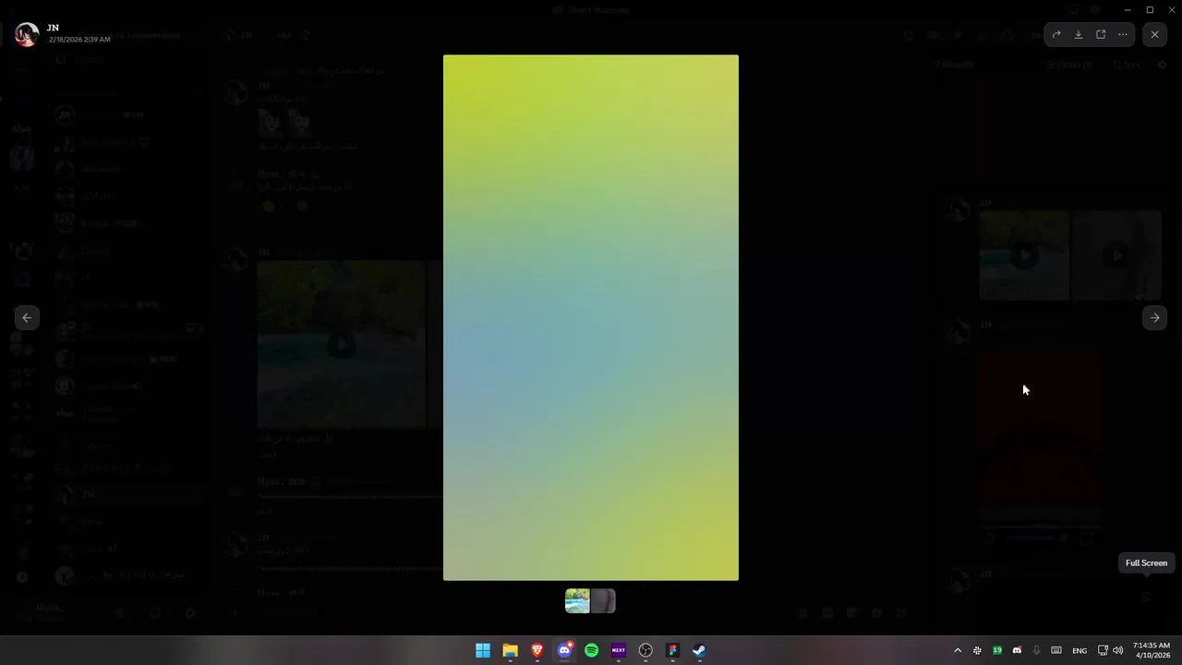Open the touch keyboard tray icon
Image resolution: width=1182 pixels, height=665 pixels.
[1056, 650]
